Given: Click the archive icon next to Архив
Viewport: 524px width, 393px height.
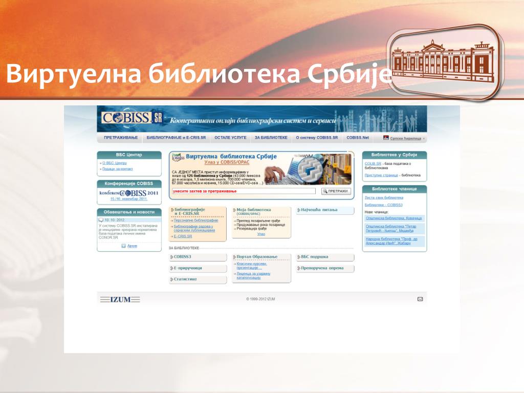Looking at the screenshot, I should (124, 246).
